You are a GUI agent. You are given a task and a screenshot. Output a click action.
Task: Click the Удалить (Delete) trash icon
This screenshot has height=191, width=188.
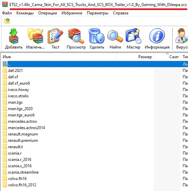97,36
